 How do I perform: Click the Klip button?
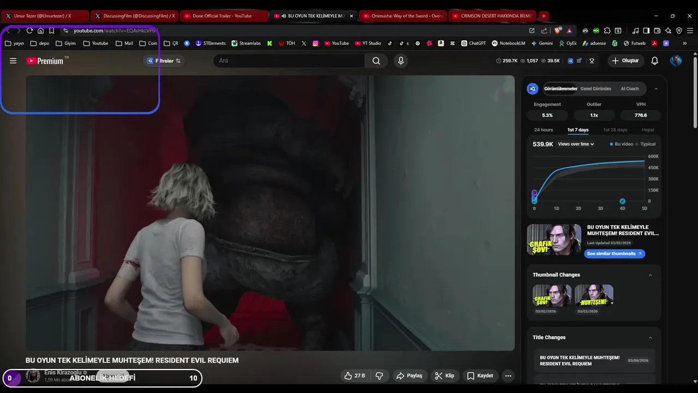click(444, 376)
